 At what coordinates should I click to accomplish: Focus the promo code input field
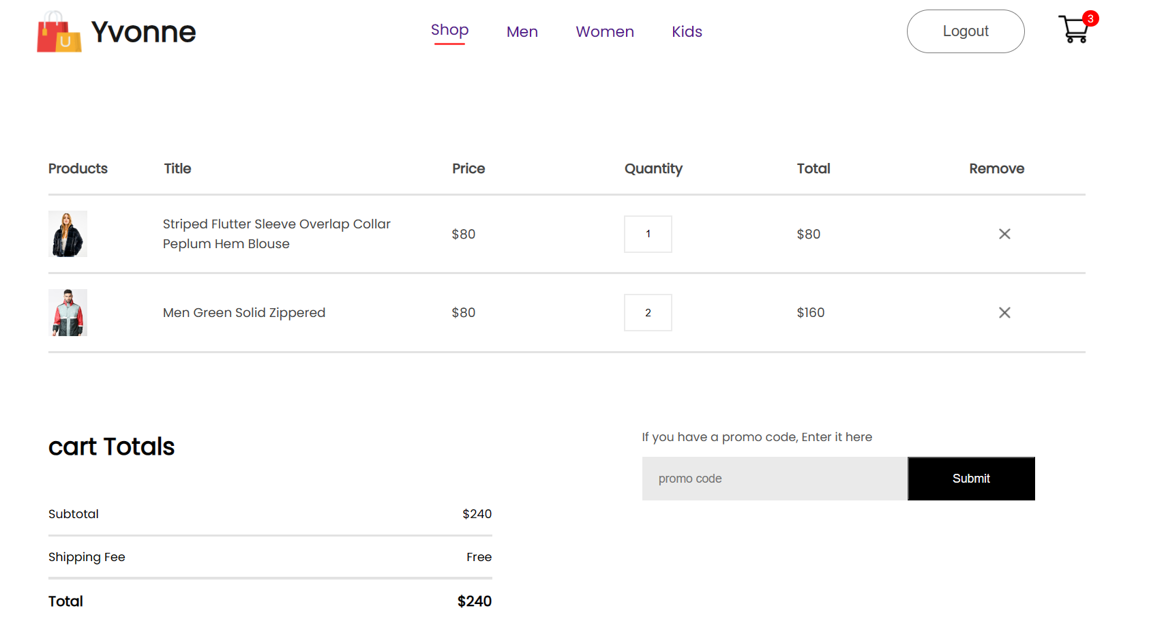pyautogui.click(x=775, y=479)
